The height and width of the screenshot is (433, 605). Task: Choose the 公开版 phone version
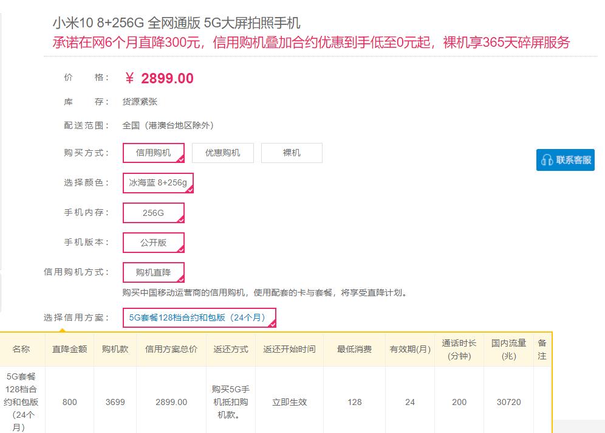[x=152, y=242]
